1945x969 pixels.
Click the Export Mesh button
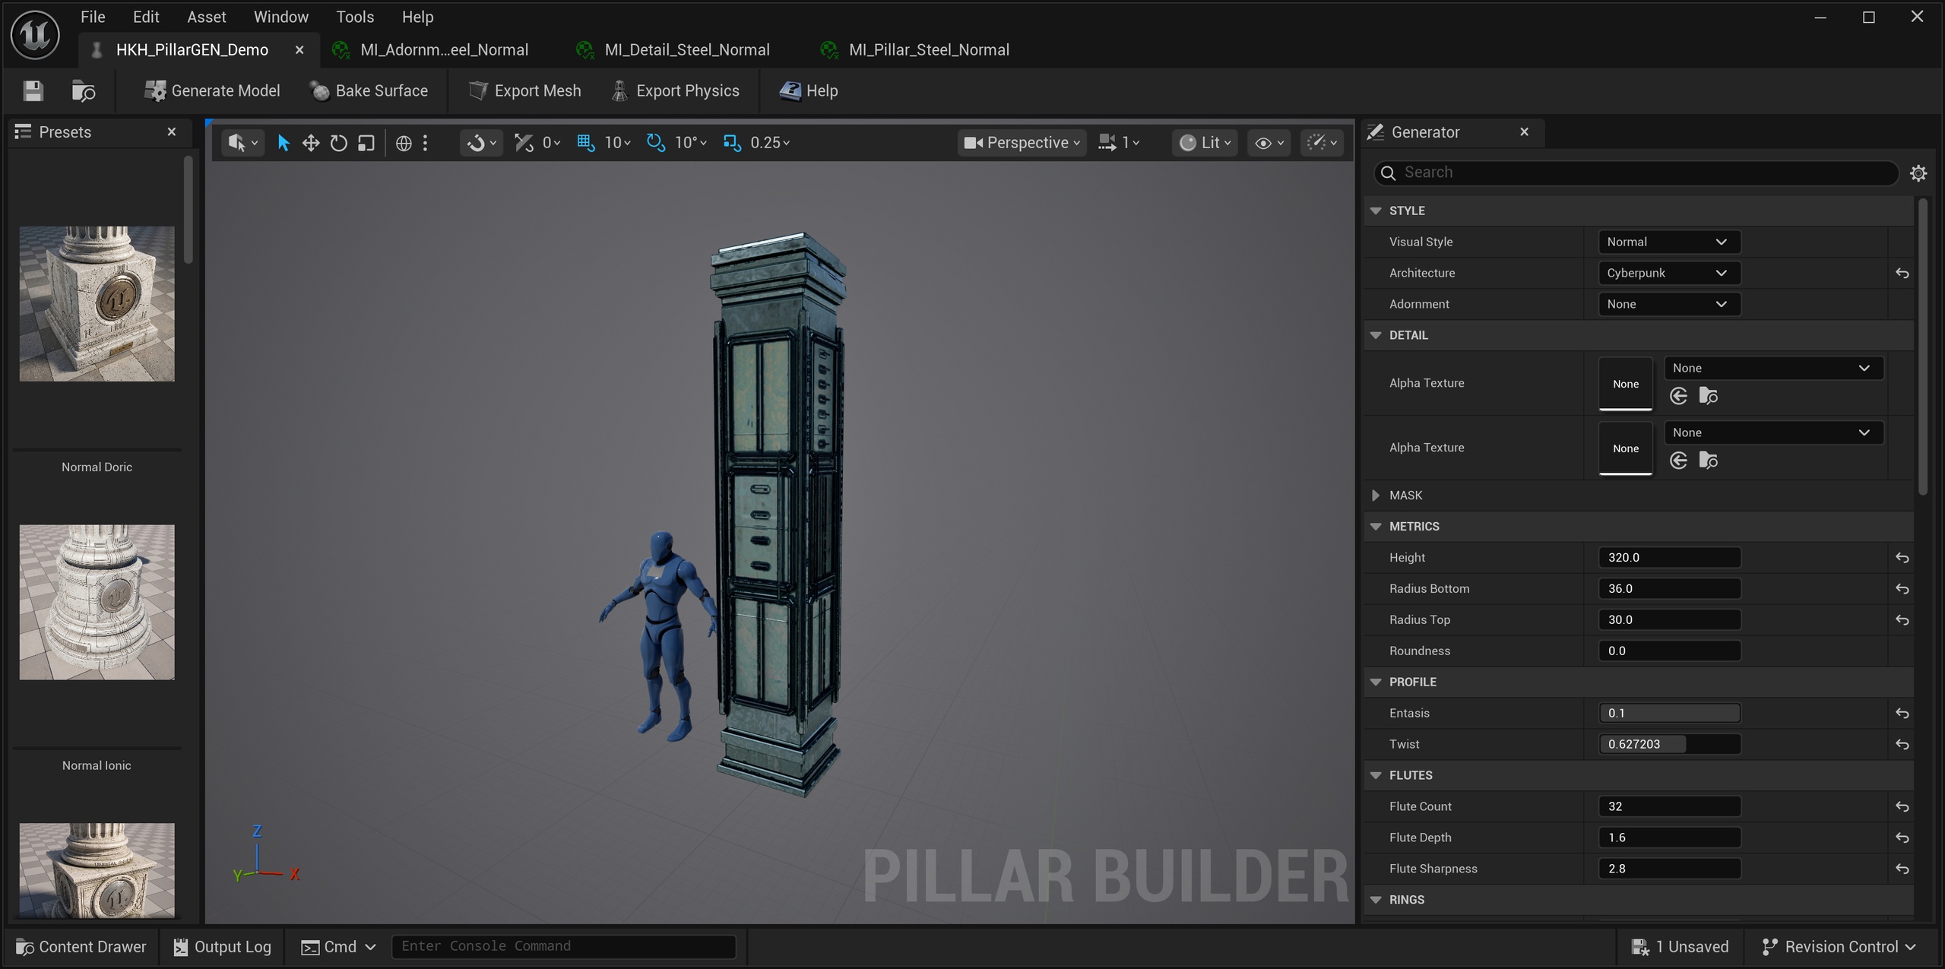[x=524, y=91]
